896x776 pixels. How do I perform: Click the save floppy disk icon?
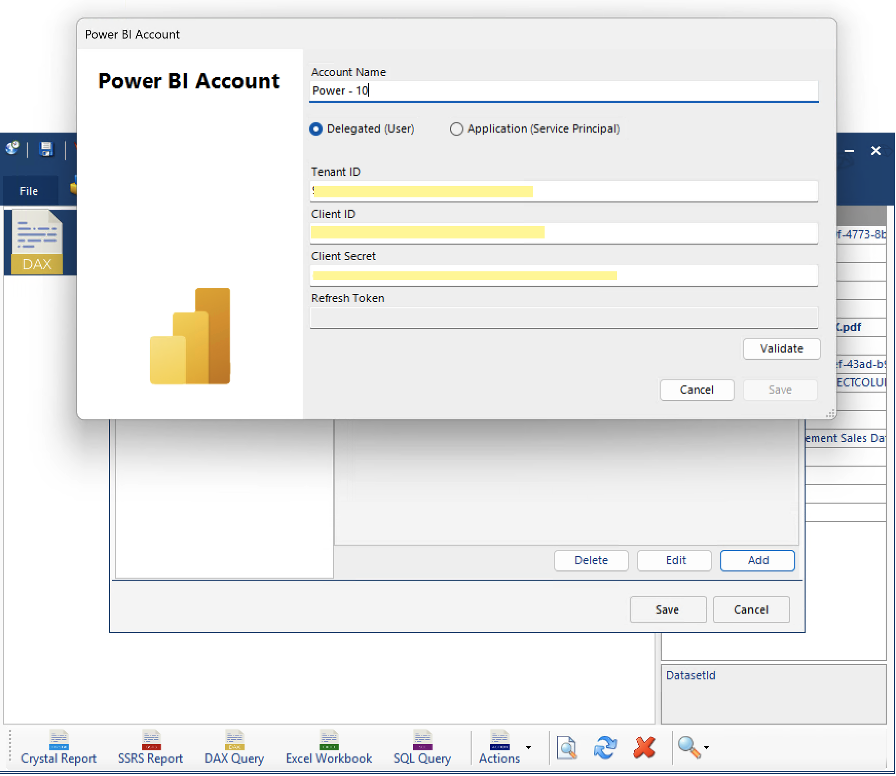tap(46, 150)
